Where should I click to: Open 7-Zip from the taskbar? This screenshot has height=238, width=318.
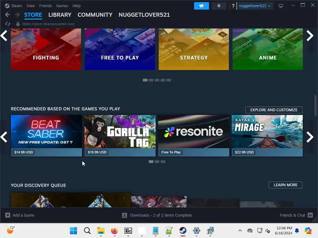click(x=128, y=231)
